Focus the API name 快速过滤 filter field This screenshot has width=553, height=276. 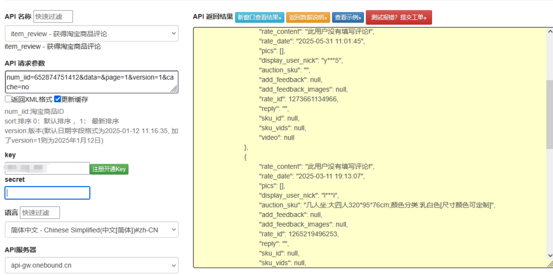(53, 17)
